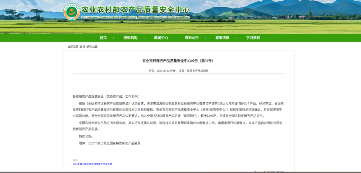Click body line 附件：2025年第二批全国名特优新农产品名录
This screenshot has height=173, width=361.
coord(110,143)
